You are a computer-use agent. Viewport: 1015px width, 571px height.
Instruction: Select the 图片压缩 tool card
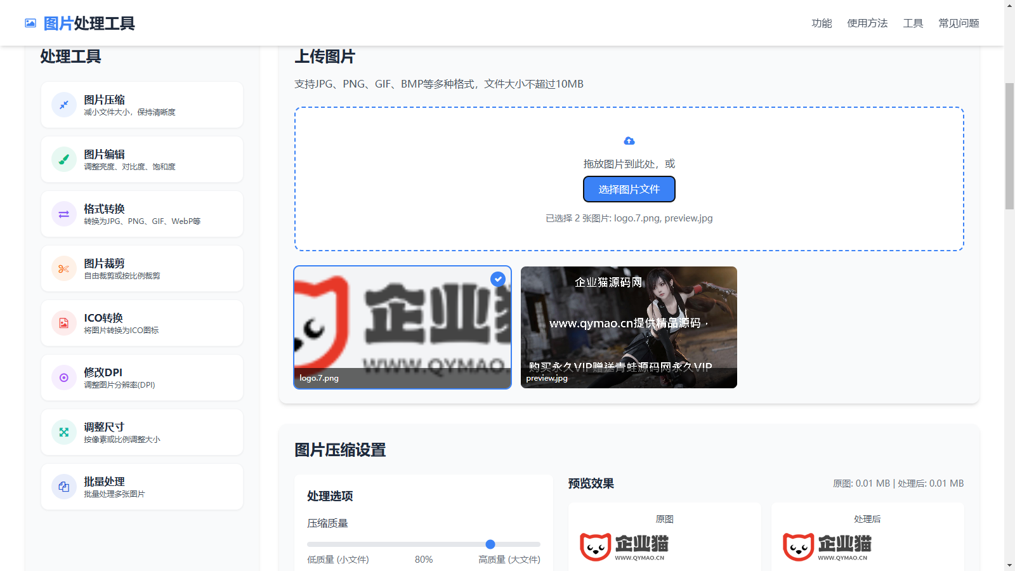point(142,105)
